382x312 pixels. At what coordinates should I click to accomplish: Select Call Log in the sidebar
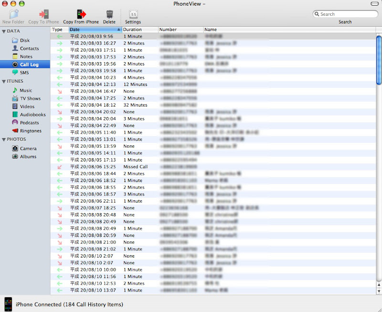point(25,65)
